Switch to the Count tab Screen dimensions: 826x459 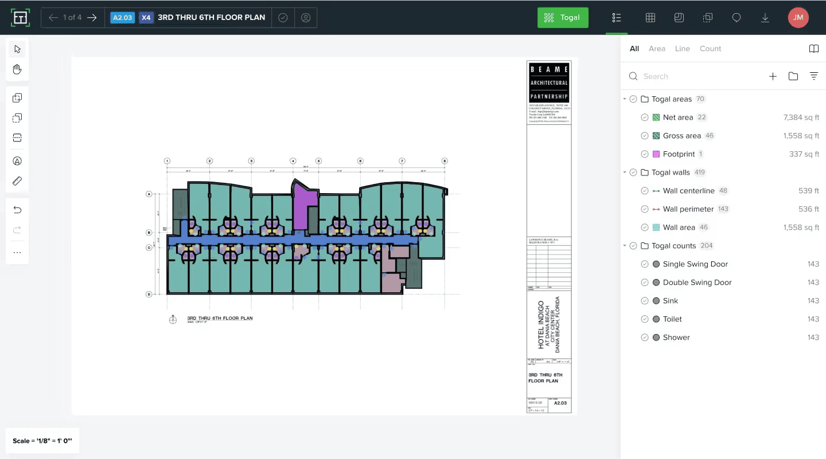click(x=710, y=49)
